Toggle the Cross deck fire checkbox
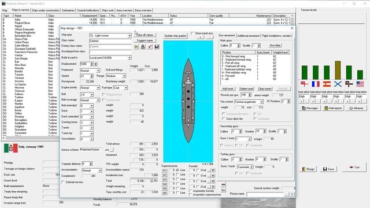This screenshot has width=370, height=208. tap(223, 119)
